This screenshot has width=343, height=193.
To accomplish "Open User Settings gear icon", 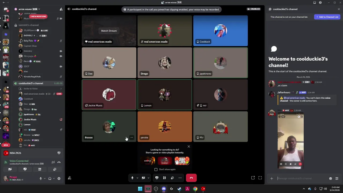I will pyautogui.click(x=59, y=179).
